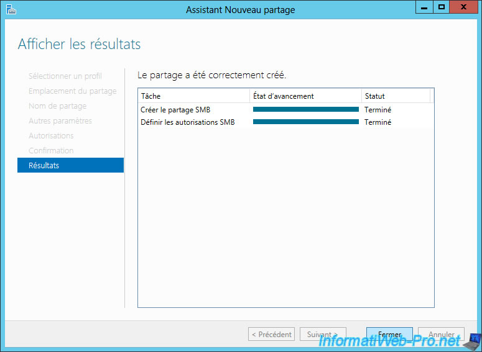
Task: Select the Résultats step in sidebar
Action: pos(71,165)
